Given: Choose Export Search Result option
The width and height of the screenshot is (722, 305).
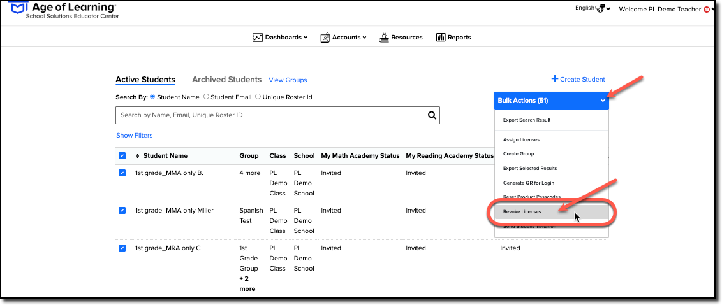Looking at the screenshot, I should (x=527, y=120).
